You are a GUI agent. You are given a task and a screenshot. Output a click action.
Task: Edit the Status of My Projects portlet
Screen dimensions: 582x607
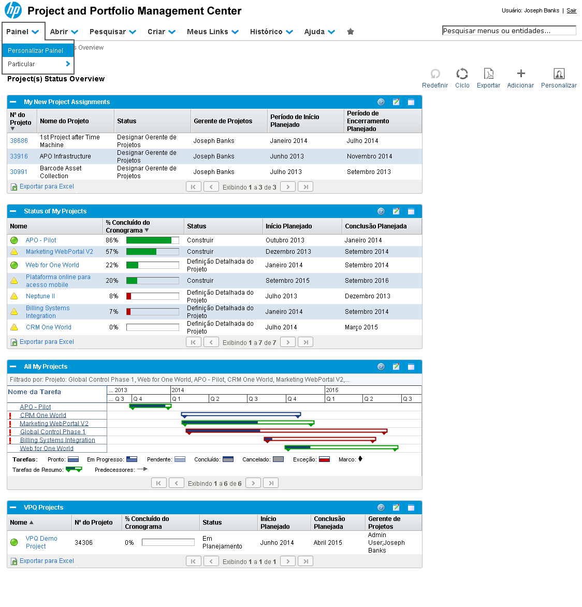pyautogui.click(x=396, y=211)
